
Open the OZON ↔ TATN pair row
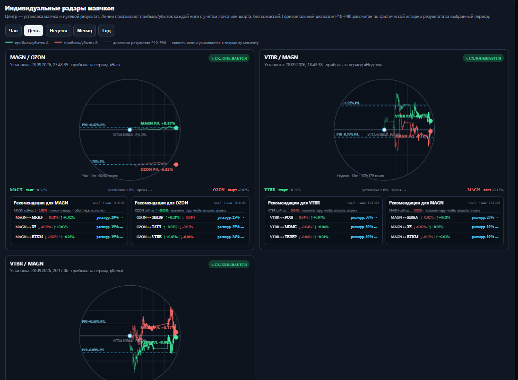(190, 227)
